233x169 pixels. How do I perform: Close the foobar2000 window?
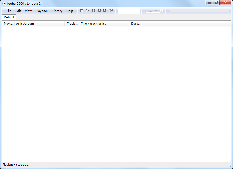pos(225,3)
